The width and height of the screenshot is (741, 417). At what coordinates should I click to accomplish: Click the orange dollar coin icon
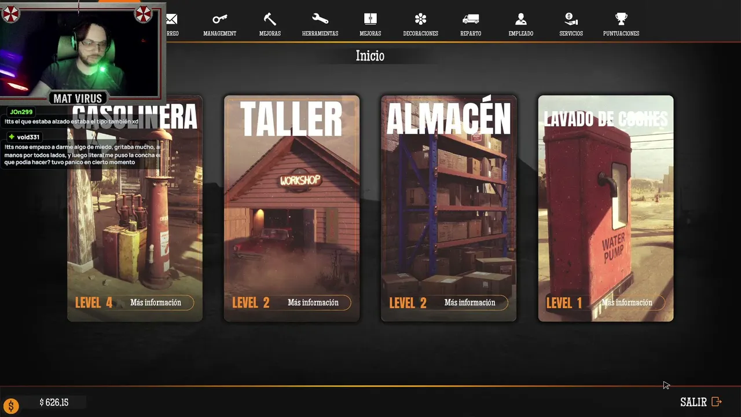coord(11,406)
